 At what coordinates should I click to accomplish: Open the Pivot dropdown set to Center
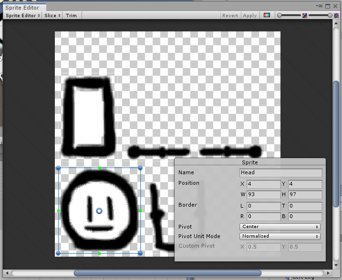280,227
